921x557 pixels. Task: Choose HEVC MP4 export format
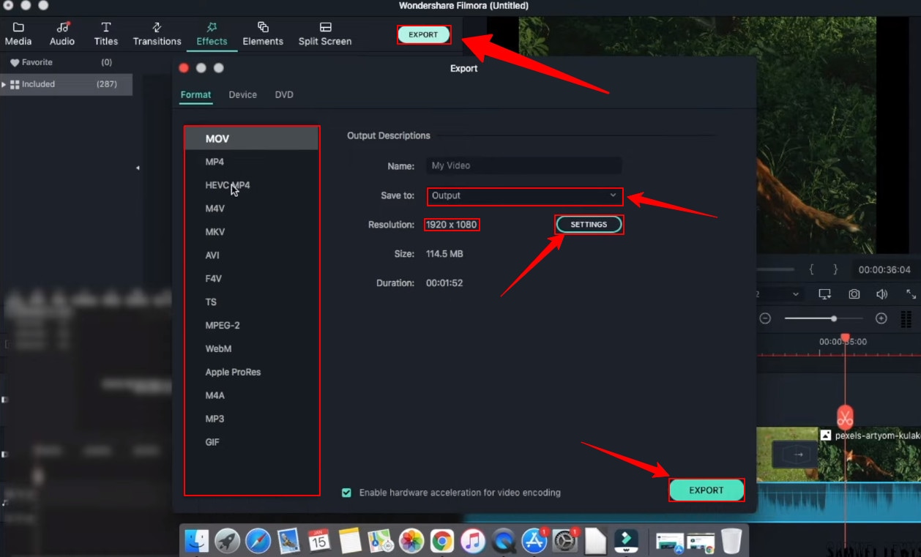click(x=252, y=185)
